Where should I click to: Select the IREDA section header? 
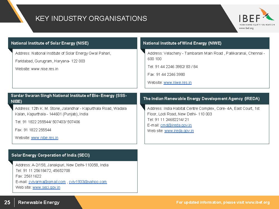(201, 99)
